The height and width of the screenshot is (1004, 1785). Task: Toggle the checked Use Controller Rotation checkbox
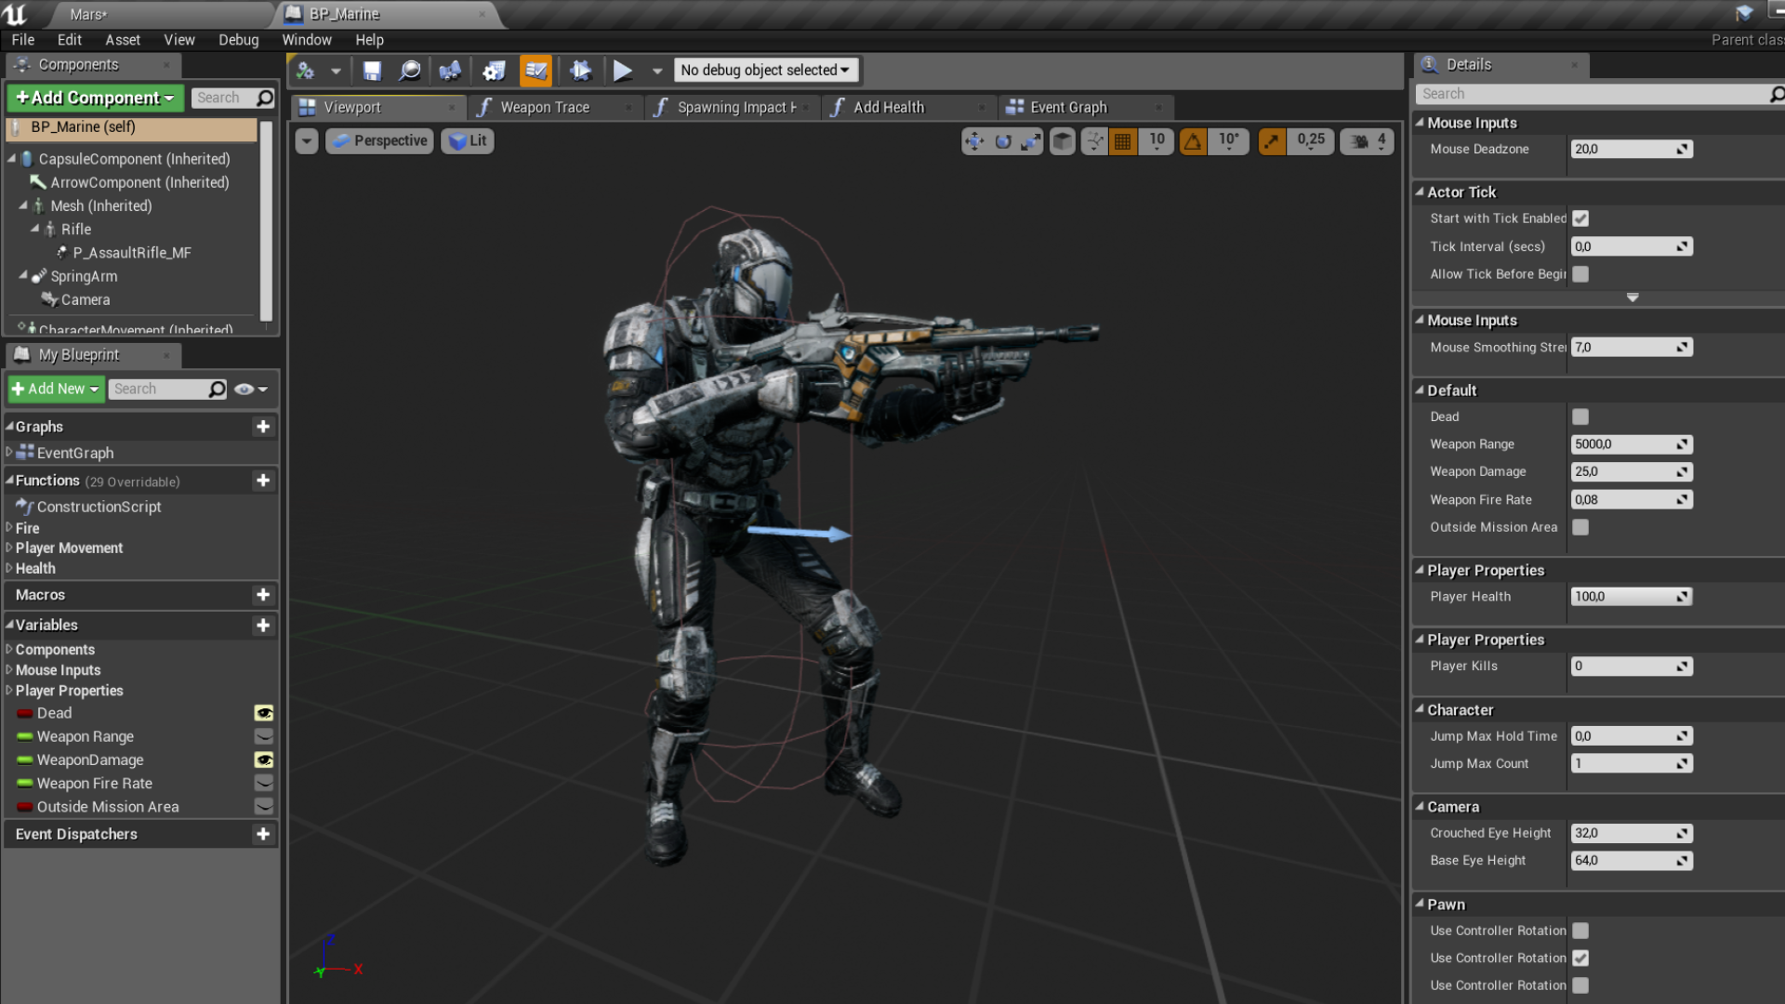pos(1580,958)
